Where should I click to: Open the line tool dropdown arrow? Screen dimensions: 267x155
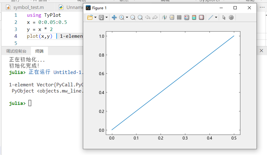[216, 17]
